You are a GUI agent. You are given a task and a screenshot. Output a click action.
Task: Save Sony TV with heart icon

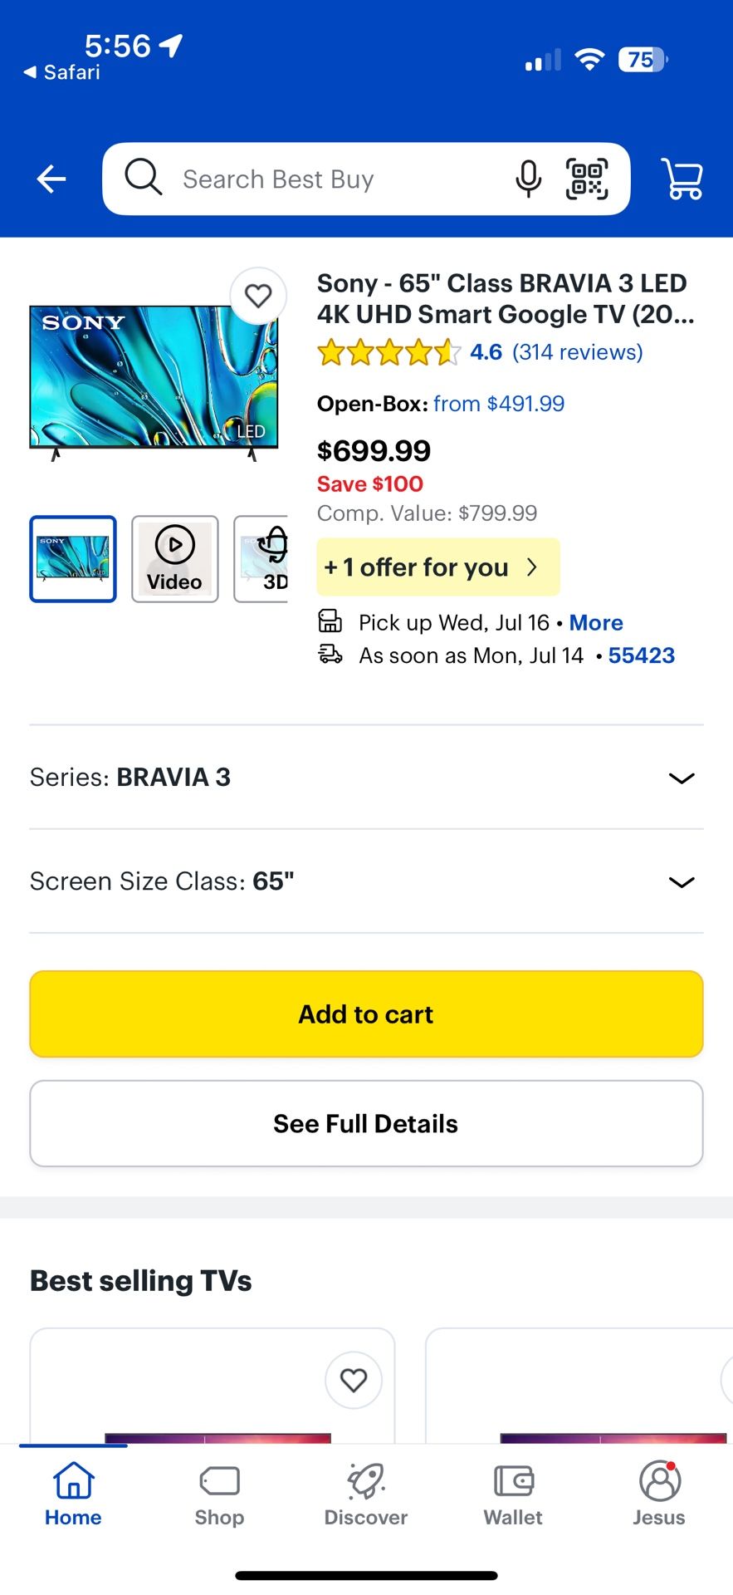[258, 296]
